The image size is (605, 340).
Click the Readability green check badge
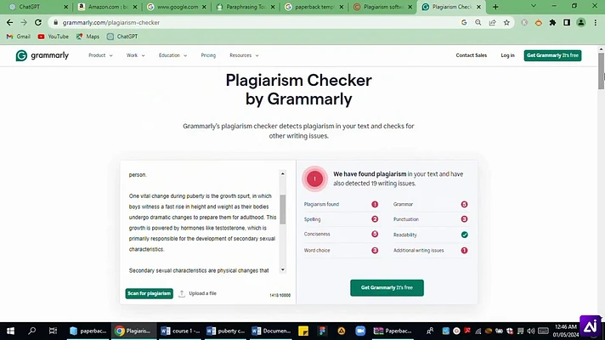point(464,235)
